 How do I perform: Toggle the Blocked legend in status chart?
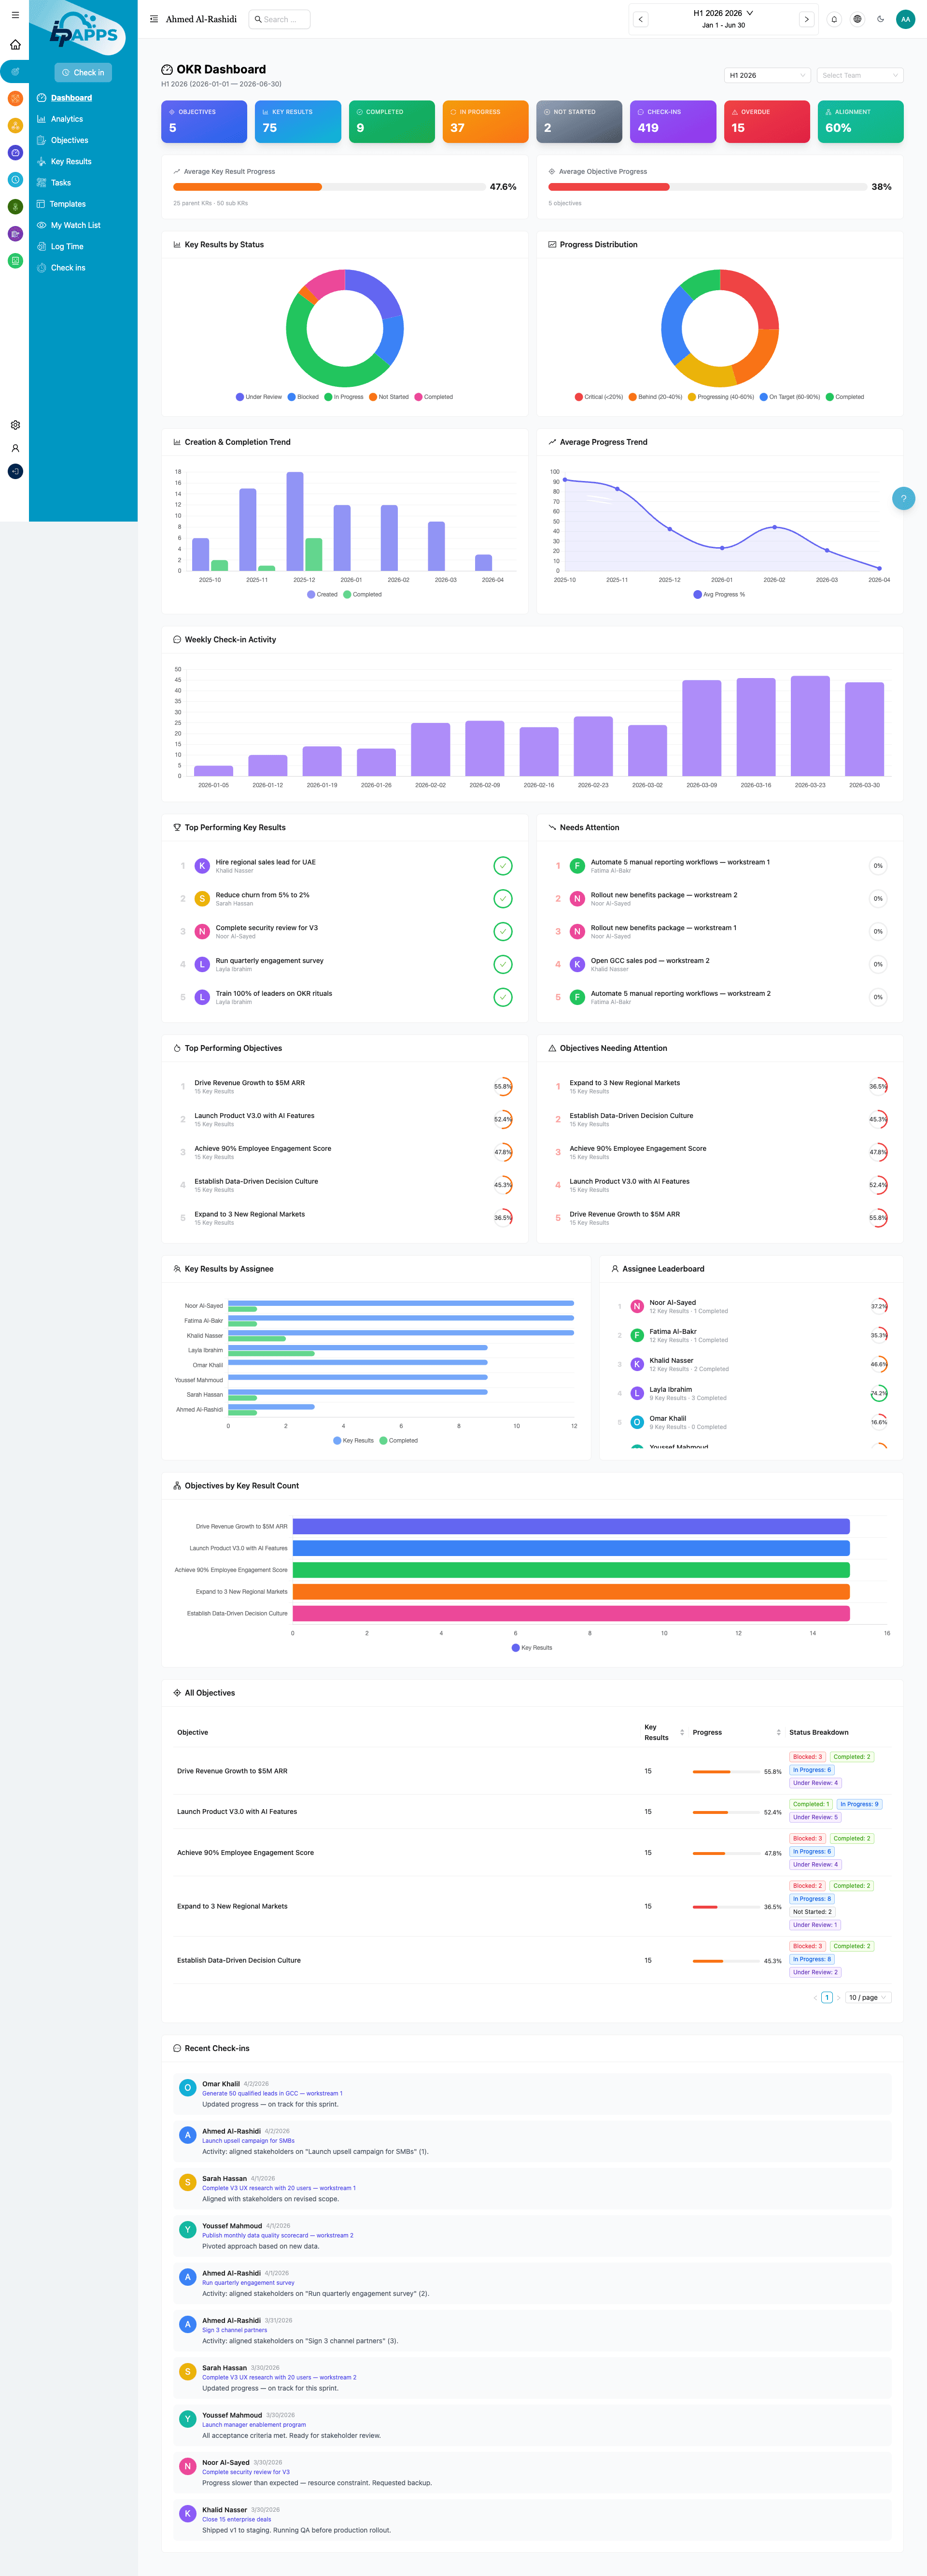tap(303, 397)
